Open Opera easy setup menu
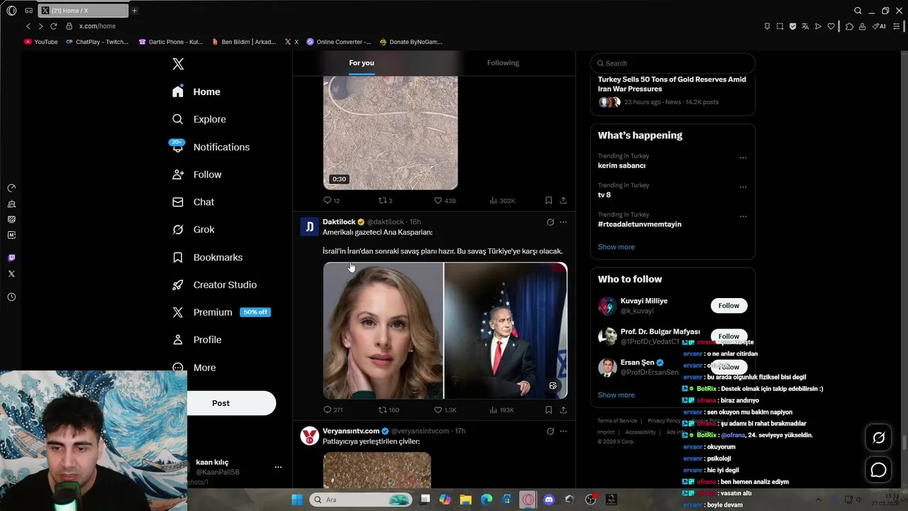This screenshot has height=511, width=908. 897,26
